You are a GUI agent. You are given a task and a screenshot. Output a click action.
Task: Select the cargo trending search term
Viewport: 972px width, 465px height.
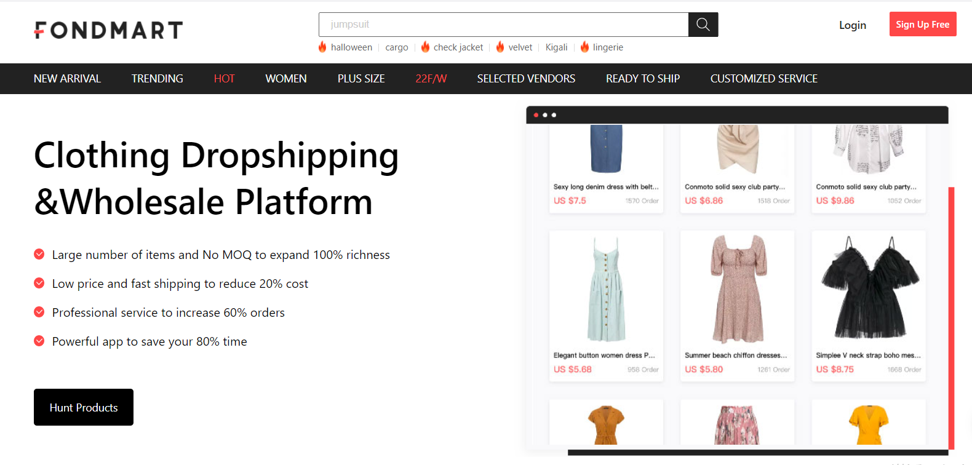click(x=397, y=47)
